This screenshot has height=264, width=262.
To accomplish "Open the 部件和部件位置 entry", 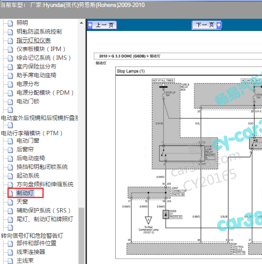I will pos(36,243).
